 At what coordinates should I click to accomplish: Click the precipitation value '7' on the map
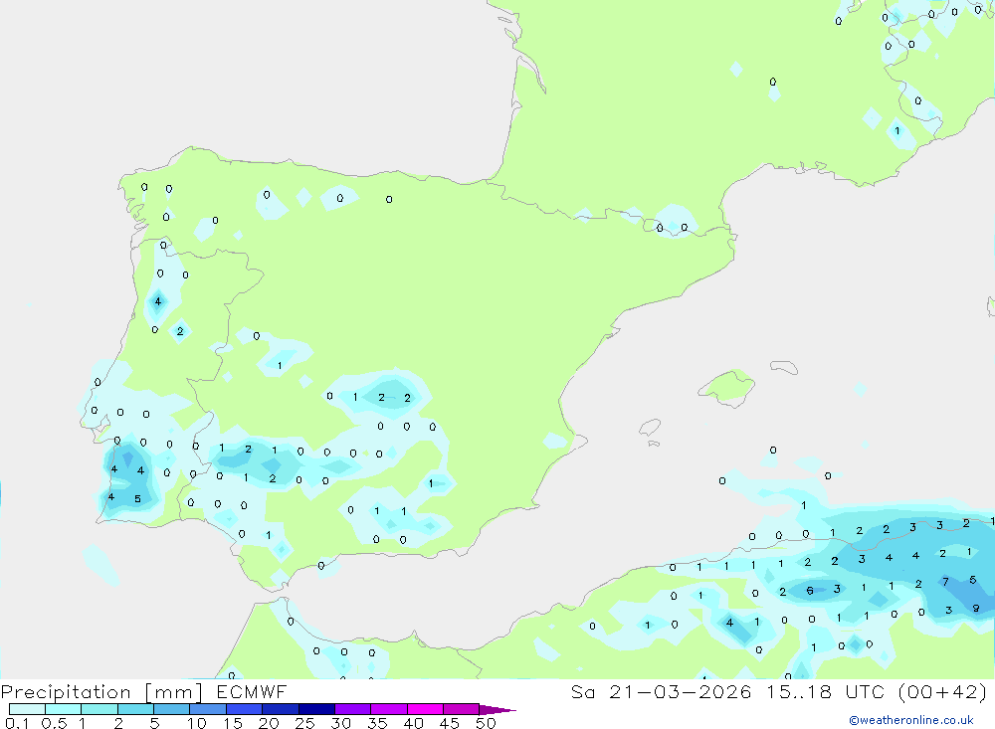[x=945, y=581]
